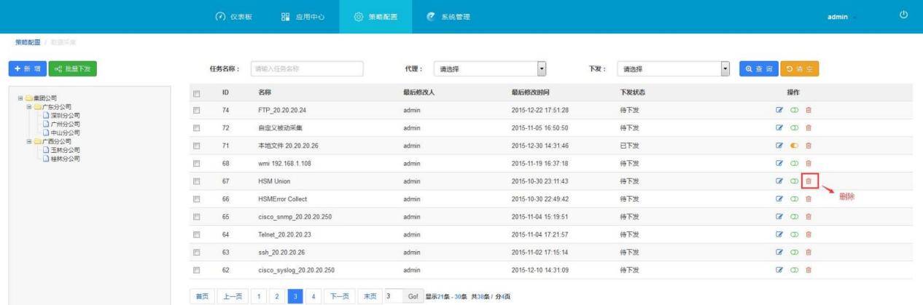Viewport: 923px width, 305px height.
Task: Delete the Telnet_20.20.20.23 task
Action: tap(809, 234)
